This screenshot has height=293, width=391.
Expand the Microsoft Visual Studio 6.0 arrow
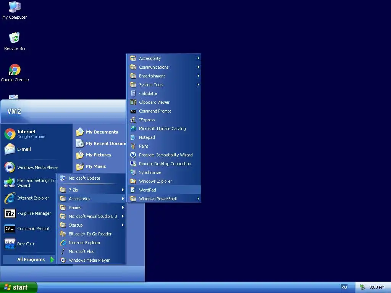click(x=123, y=216)
